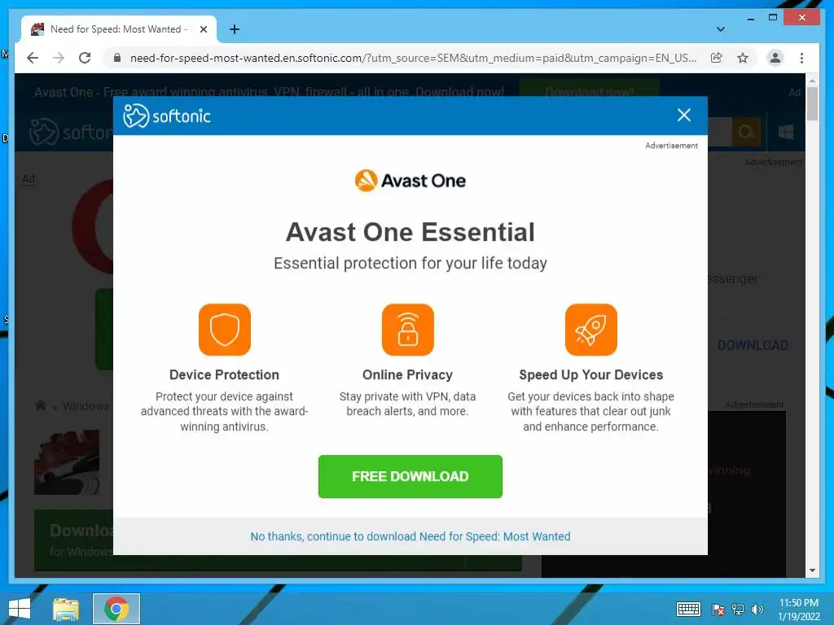This screenshot has width=834, height=625.
Task: Click the Softonic logo in popup header
Action: (x=167, y=116)
